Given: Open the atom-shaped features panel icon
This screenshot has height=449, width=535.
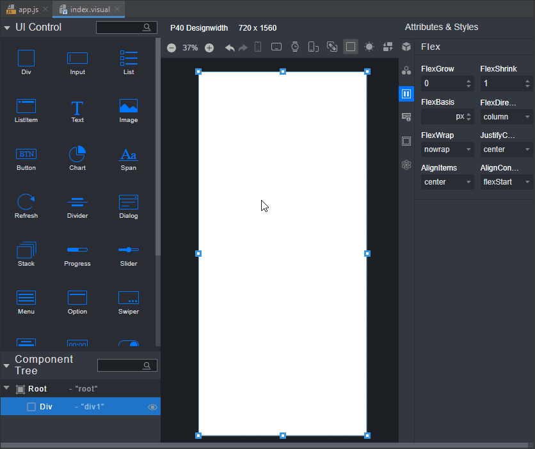Looking at the screenshot, I should (x=406, y=165).
